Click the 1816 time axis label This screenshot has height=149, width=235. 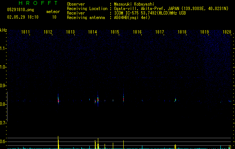(137, 32)
